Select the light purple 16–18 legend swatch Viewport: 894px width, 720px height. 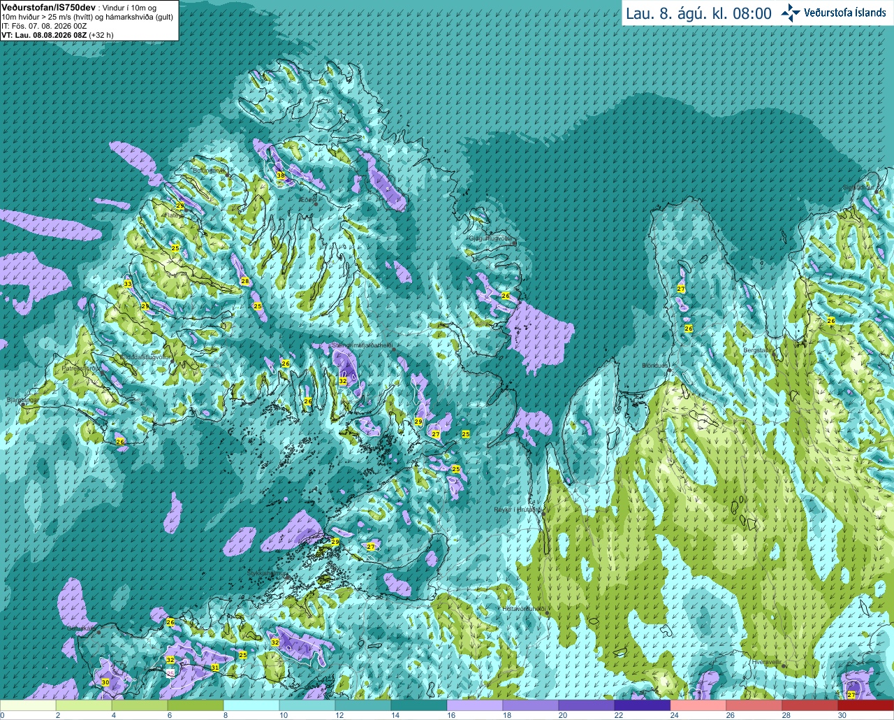coord(475,706)
